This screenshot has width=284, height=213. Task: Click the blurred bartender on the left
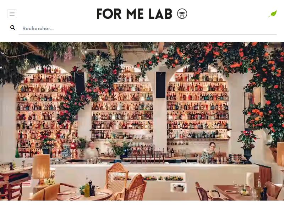91,149
